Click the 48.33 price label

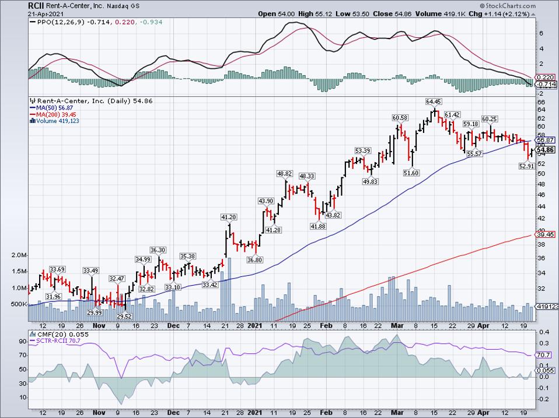(x=306, y=176)
